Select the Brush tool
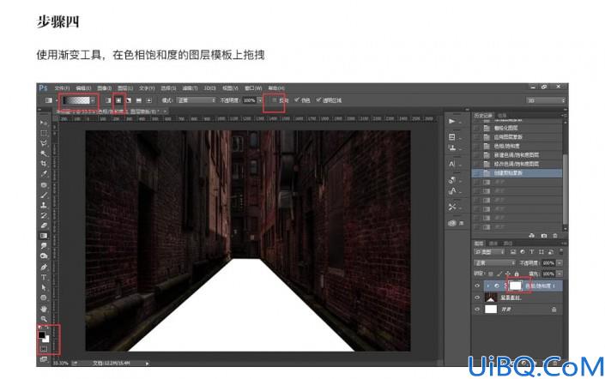 click(x=44, y=196)
